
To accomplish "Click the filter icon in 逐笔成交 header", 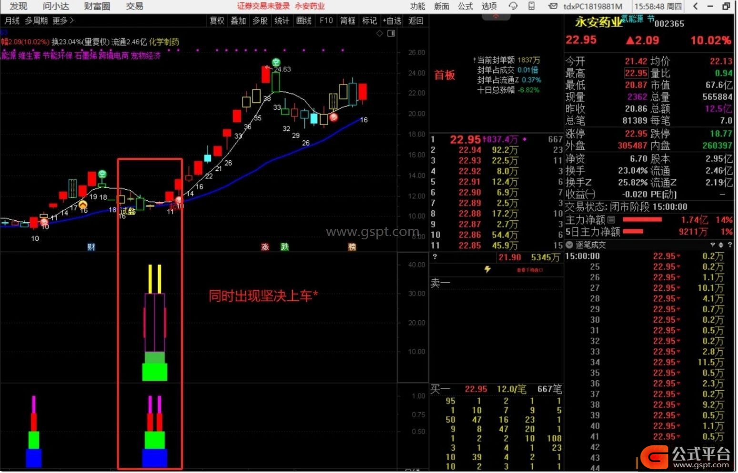I will (x=713, y=245).
